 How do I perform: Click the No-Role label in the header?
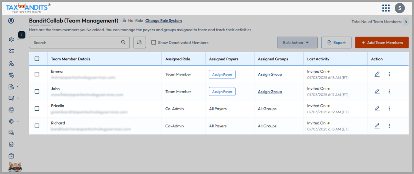pos(135,21)
